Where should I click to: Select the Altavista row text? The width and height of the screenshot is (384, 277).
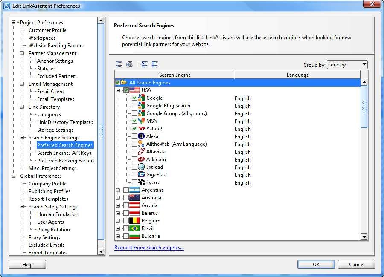coord(156,151)
